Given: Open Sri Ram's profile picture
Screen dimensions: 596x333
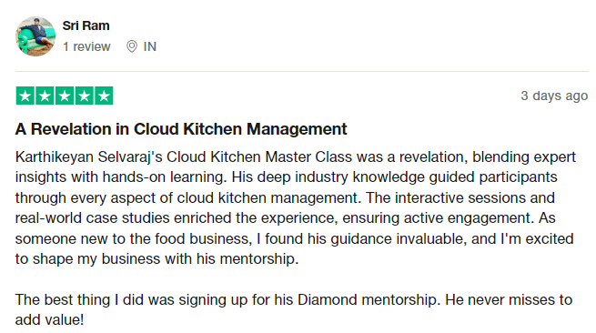Looking at the screenshot, I should 35,36.
